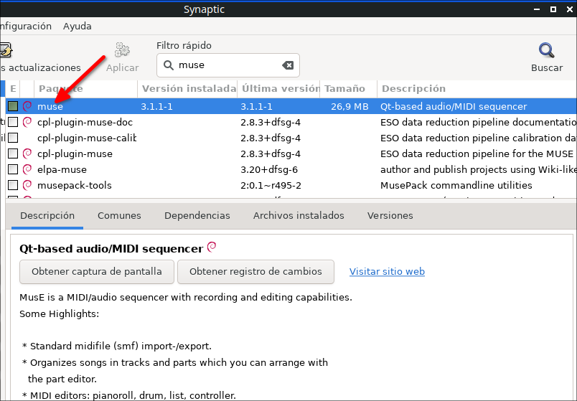The height and width of the screenshot is (401, 577).
Task: Click Debian swirl icon beside cpl-plugin-muse 2.8.3+dfsg-4 row
Action: pyautogui.click(x=27, y=154)
